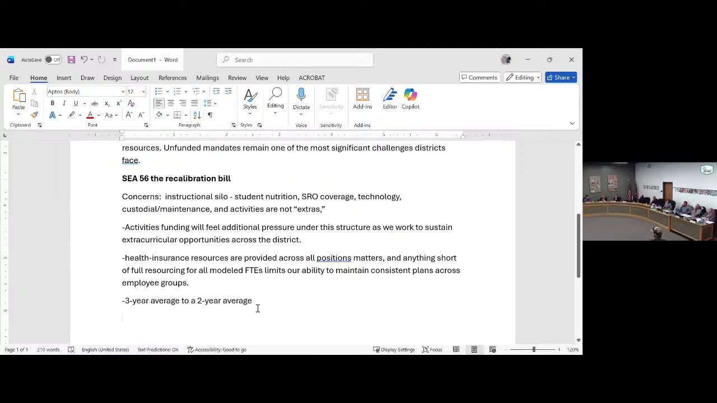
Task: Open the References tab
Action: click(173, 78)
